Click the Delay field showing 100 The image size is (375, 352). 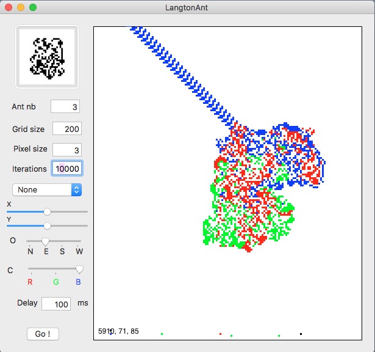pos(56,304)
